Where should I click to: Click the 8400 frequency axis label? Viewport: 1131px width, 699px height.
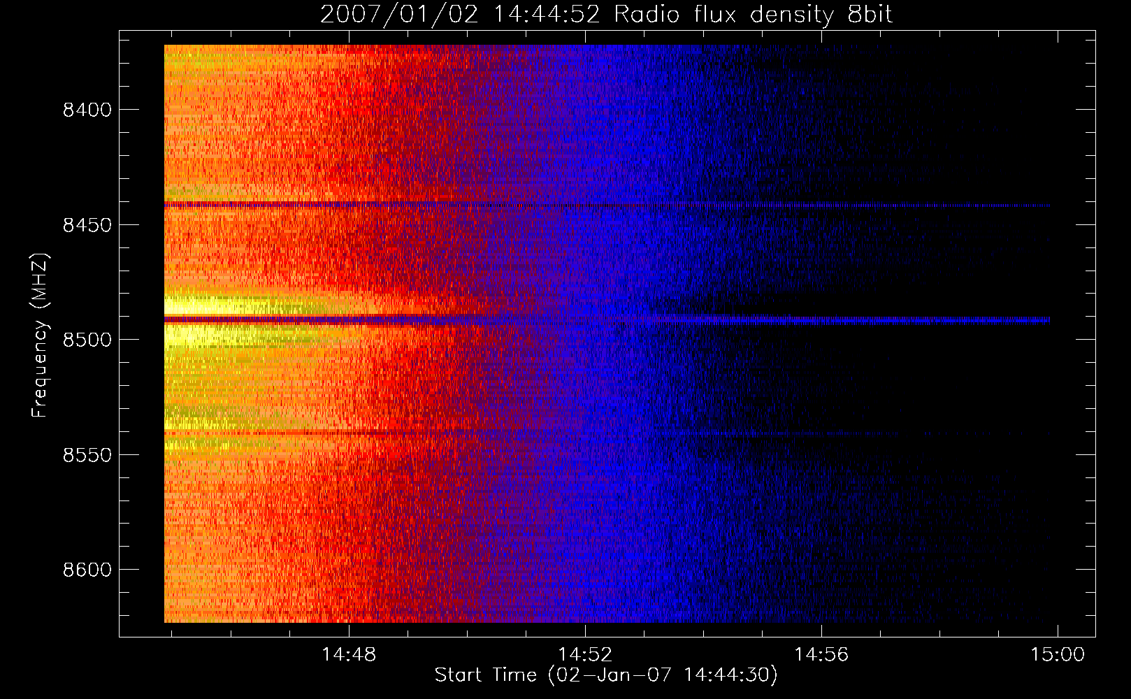(87, 110)
